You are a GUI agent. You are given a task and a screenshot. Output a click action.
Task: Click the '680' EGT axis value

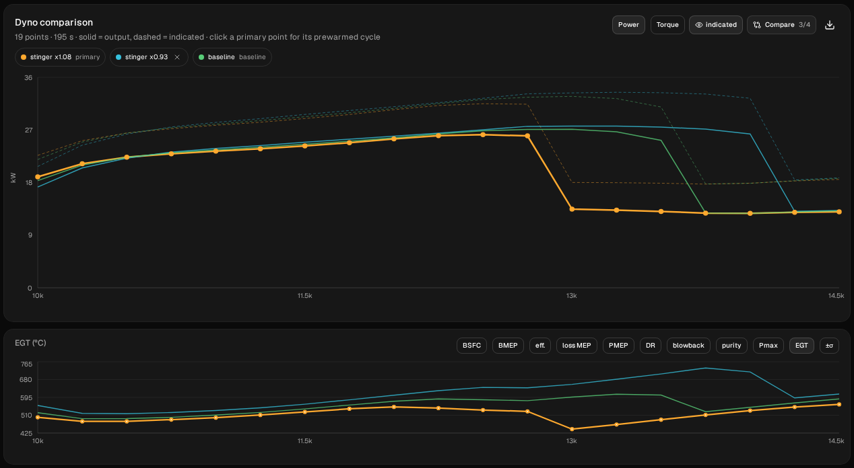[26, 380]
